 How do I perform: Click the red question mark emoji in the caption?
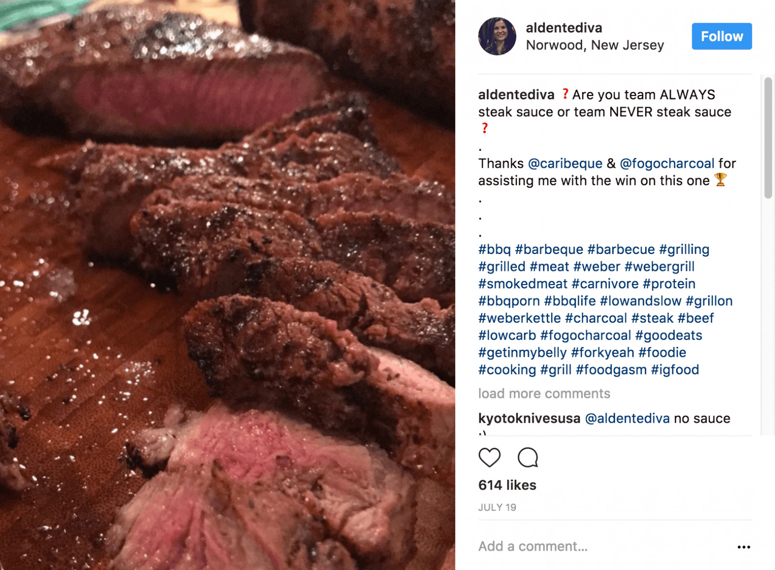(565, 95)
